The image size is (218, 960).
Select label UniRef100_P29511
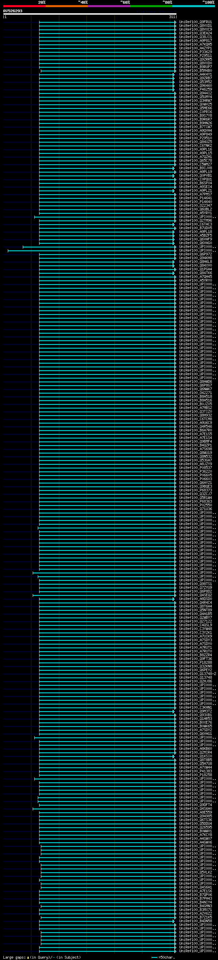tap(195, 56)
